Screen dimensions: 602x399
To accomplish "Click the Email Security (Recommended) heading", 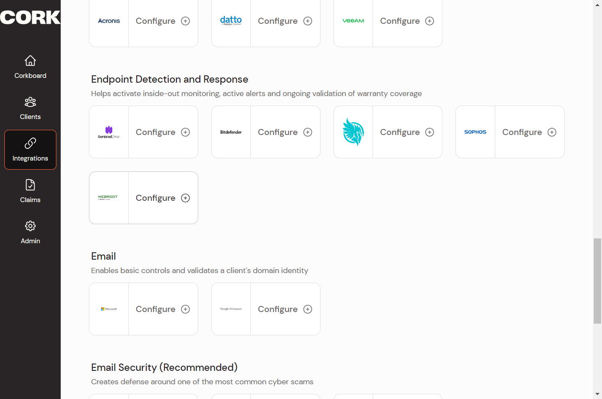I will pyautogui.click(x=164, y=367).
